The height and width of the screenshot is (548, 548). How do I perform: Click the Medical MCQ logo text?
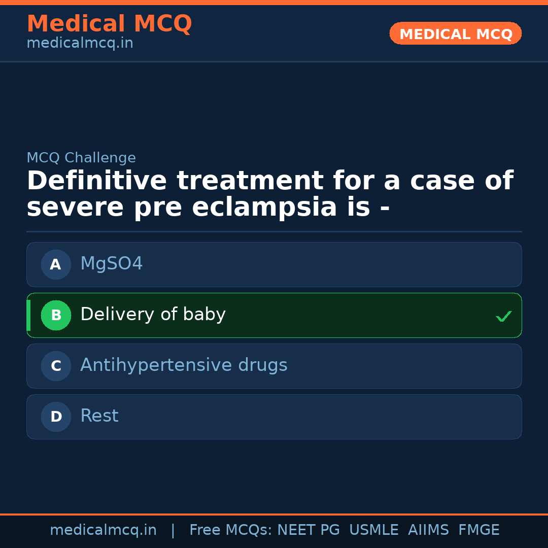click(109, 23)
